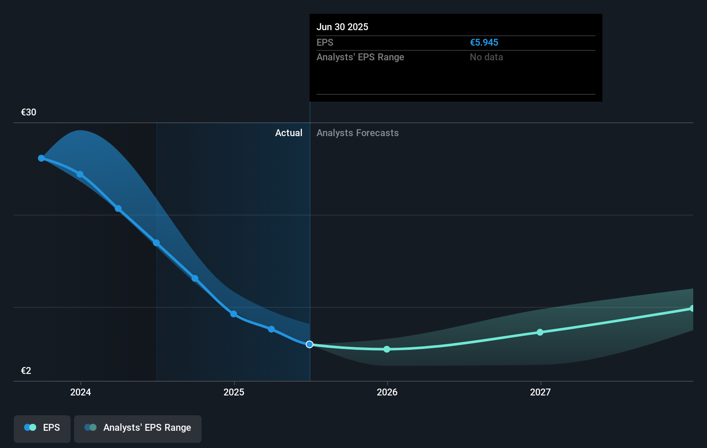Screen dimensions: 707x448
Task: Click the 2026 axis label
Action: tap(387, 392)
